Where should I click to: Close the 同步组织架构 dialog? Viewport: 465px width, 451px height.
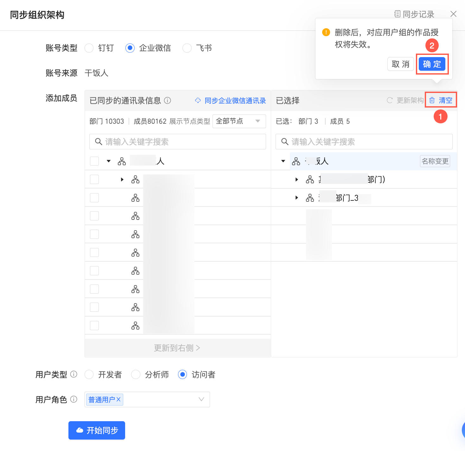pyautogui.click(x=454, y=14)
